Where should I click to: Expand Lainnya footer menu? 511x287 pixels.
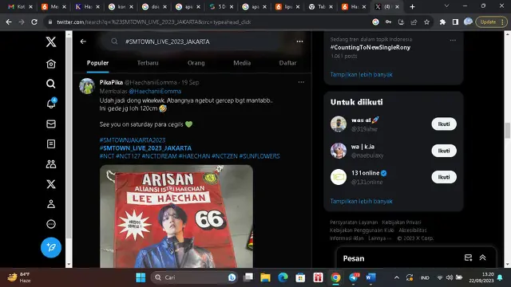coord(380,238)
